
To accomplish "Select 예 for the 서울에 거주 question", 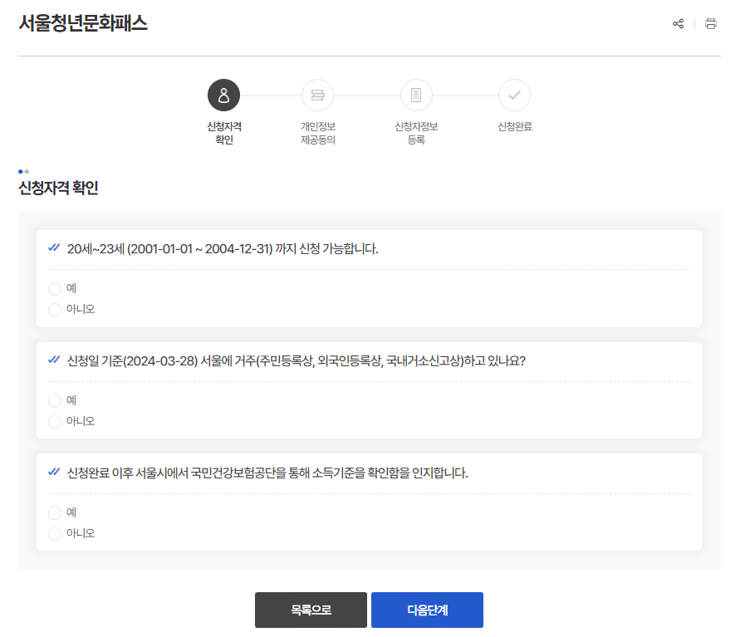I will pos(55,400).
